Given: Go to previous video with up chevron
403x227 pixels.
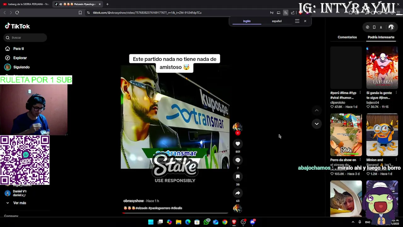Looking at the screenshot, I should (317, 110).
